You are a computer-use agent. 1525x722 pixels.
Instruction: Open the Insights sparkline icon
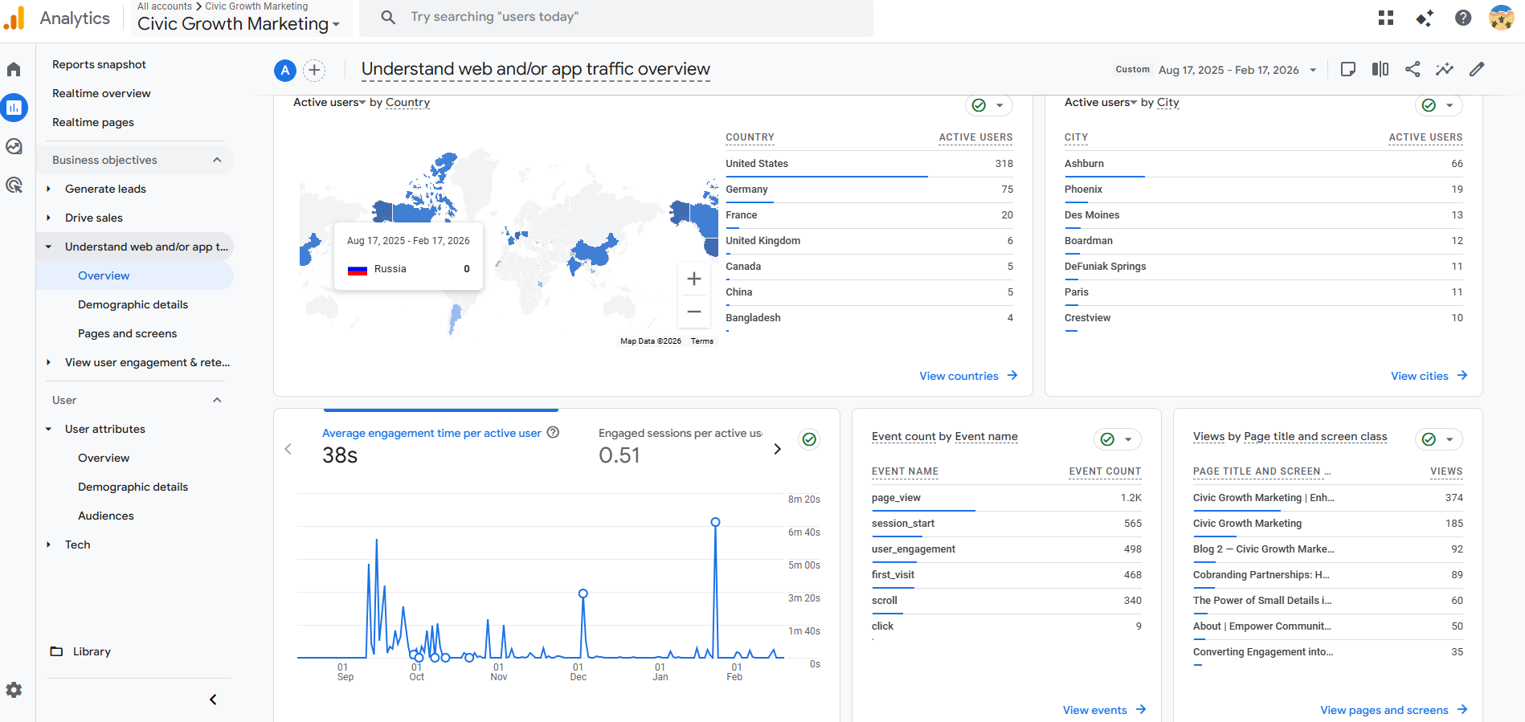pos(1445,69)
